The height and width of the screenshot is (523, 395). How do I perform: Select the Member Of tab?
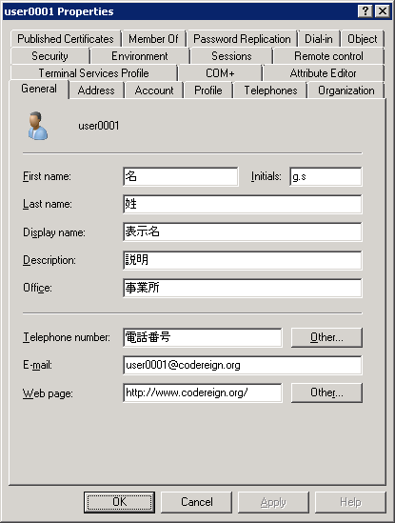pos(153,39)
